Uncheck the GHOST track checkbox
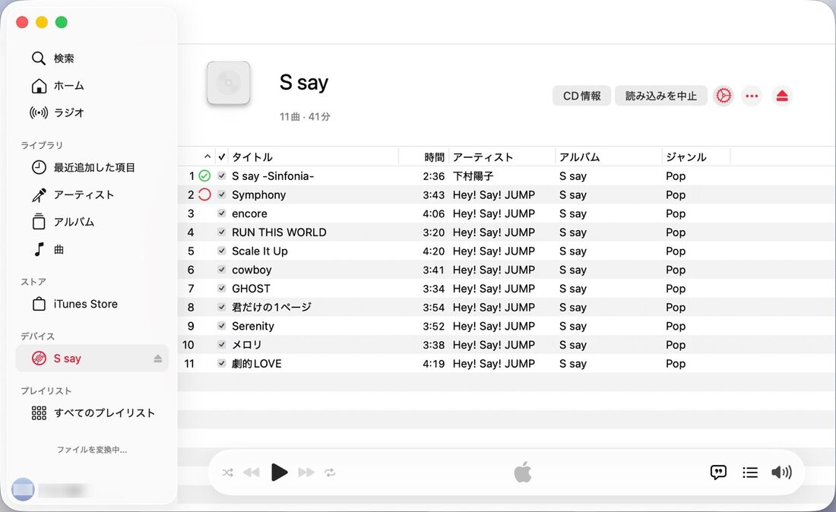The width and height of the screenshot is (836, 512). click(x=221, y=288)
